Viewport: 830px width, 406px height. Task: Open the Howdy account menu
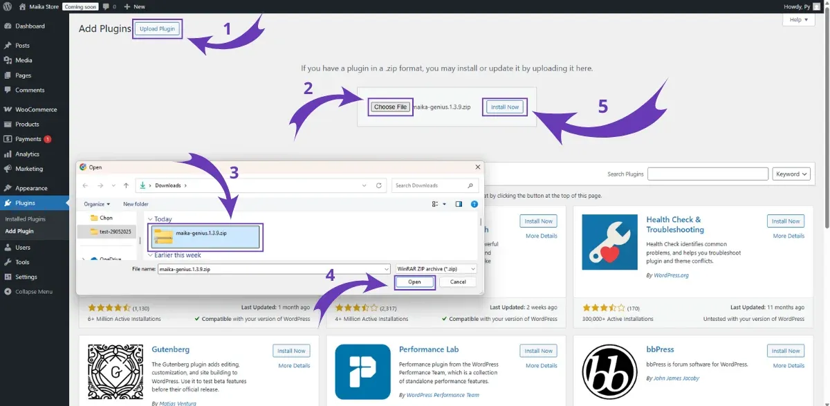[x=802, y=6]
